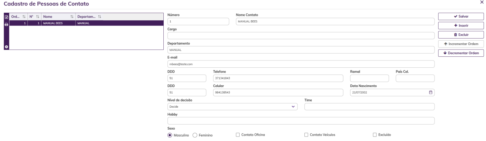Select the Feminino radio option

coord(195,135)
